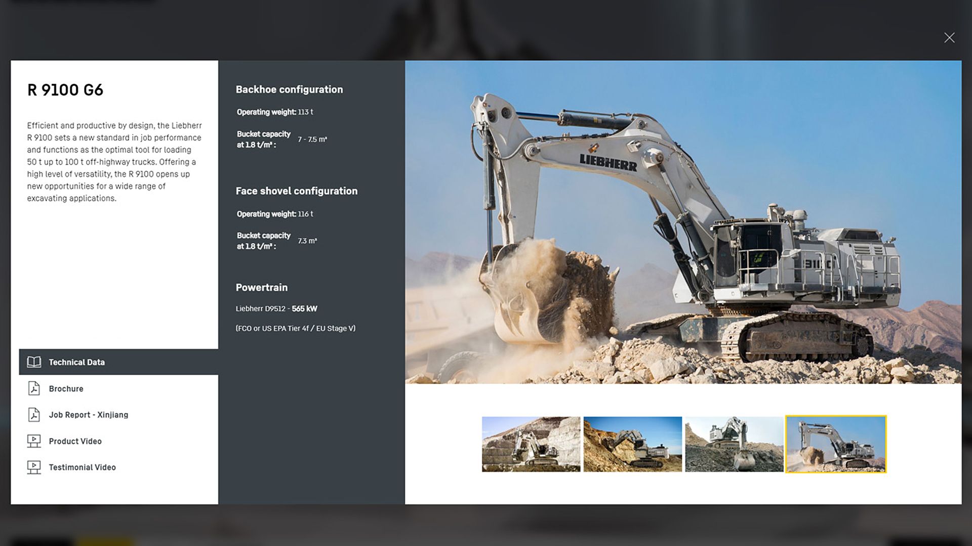This screenshot has width=972, height=546.
Task: Play the Product Video
Action: tap(75, 441)
